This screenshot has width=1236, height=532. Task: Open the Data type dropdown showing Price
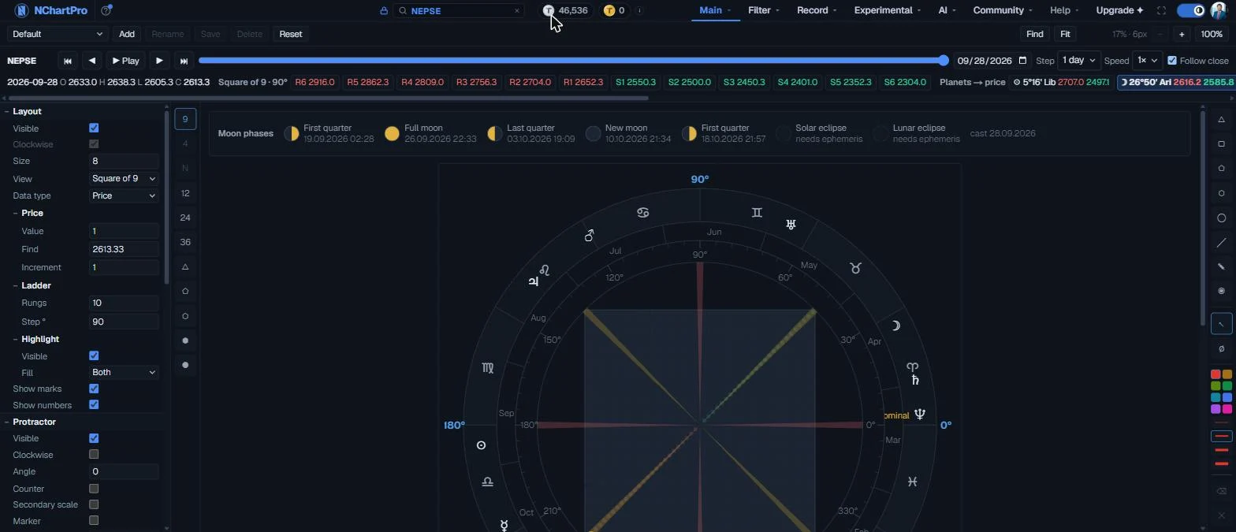[124, 195]
